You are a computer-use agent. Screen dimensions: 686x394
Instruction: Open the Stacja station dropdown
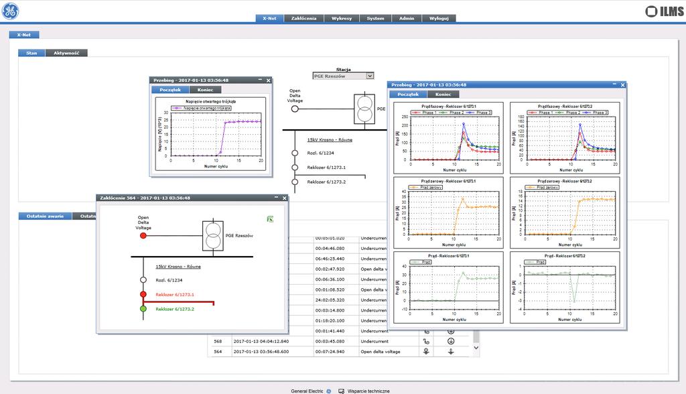tap(344, 76)
